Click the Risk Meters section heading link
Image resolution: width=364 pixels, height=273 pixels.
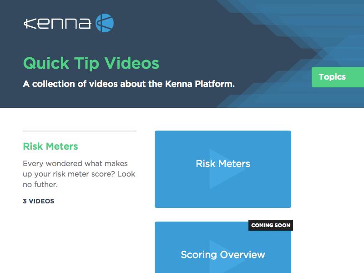(50, 146)
